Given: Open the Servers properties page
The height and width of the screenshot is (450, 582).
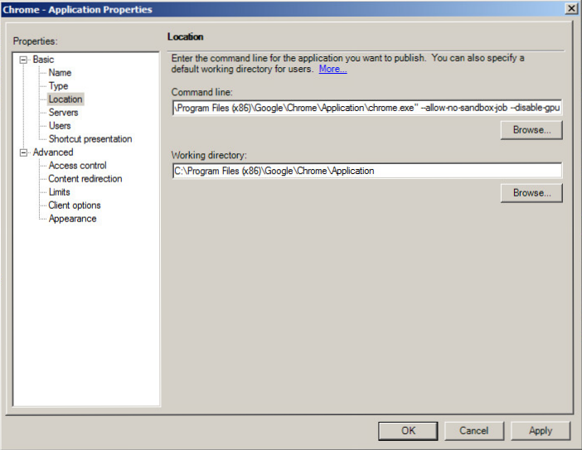Looking at the screenshot, I should point(63,113).
